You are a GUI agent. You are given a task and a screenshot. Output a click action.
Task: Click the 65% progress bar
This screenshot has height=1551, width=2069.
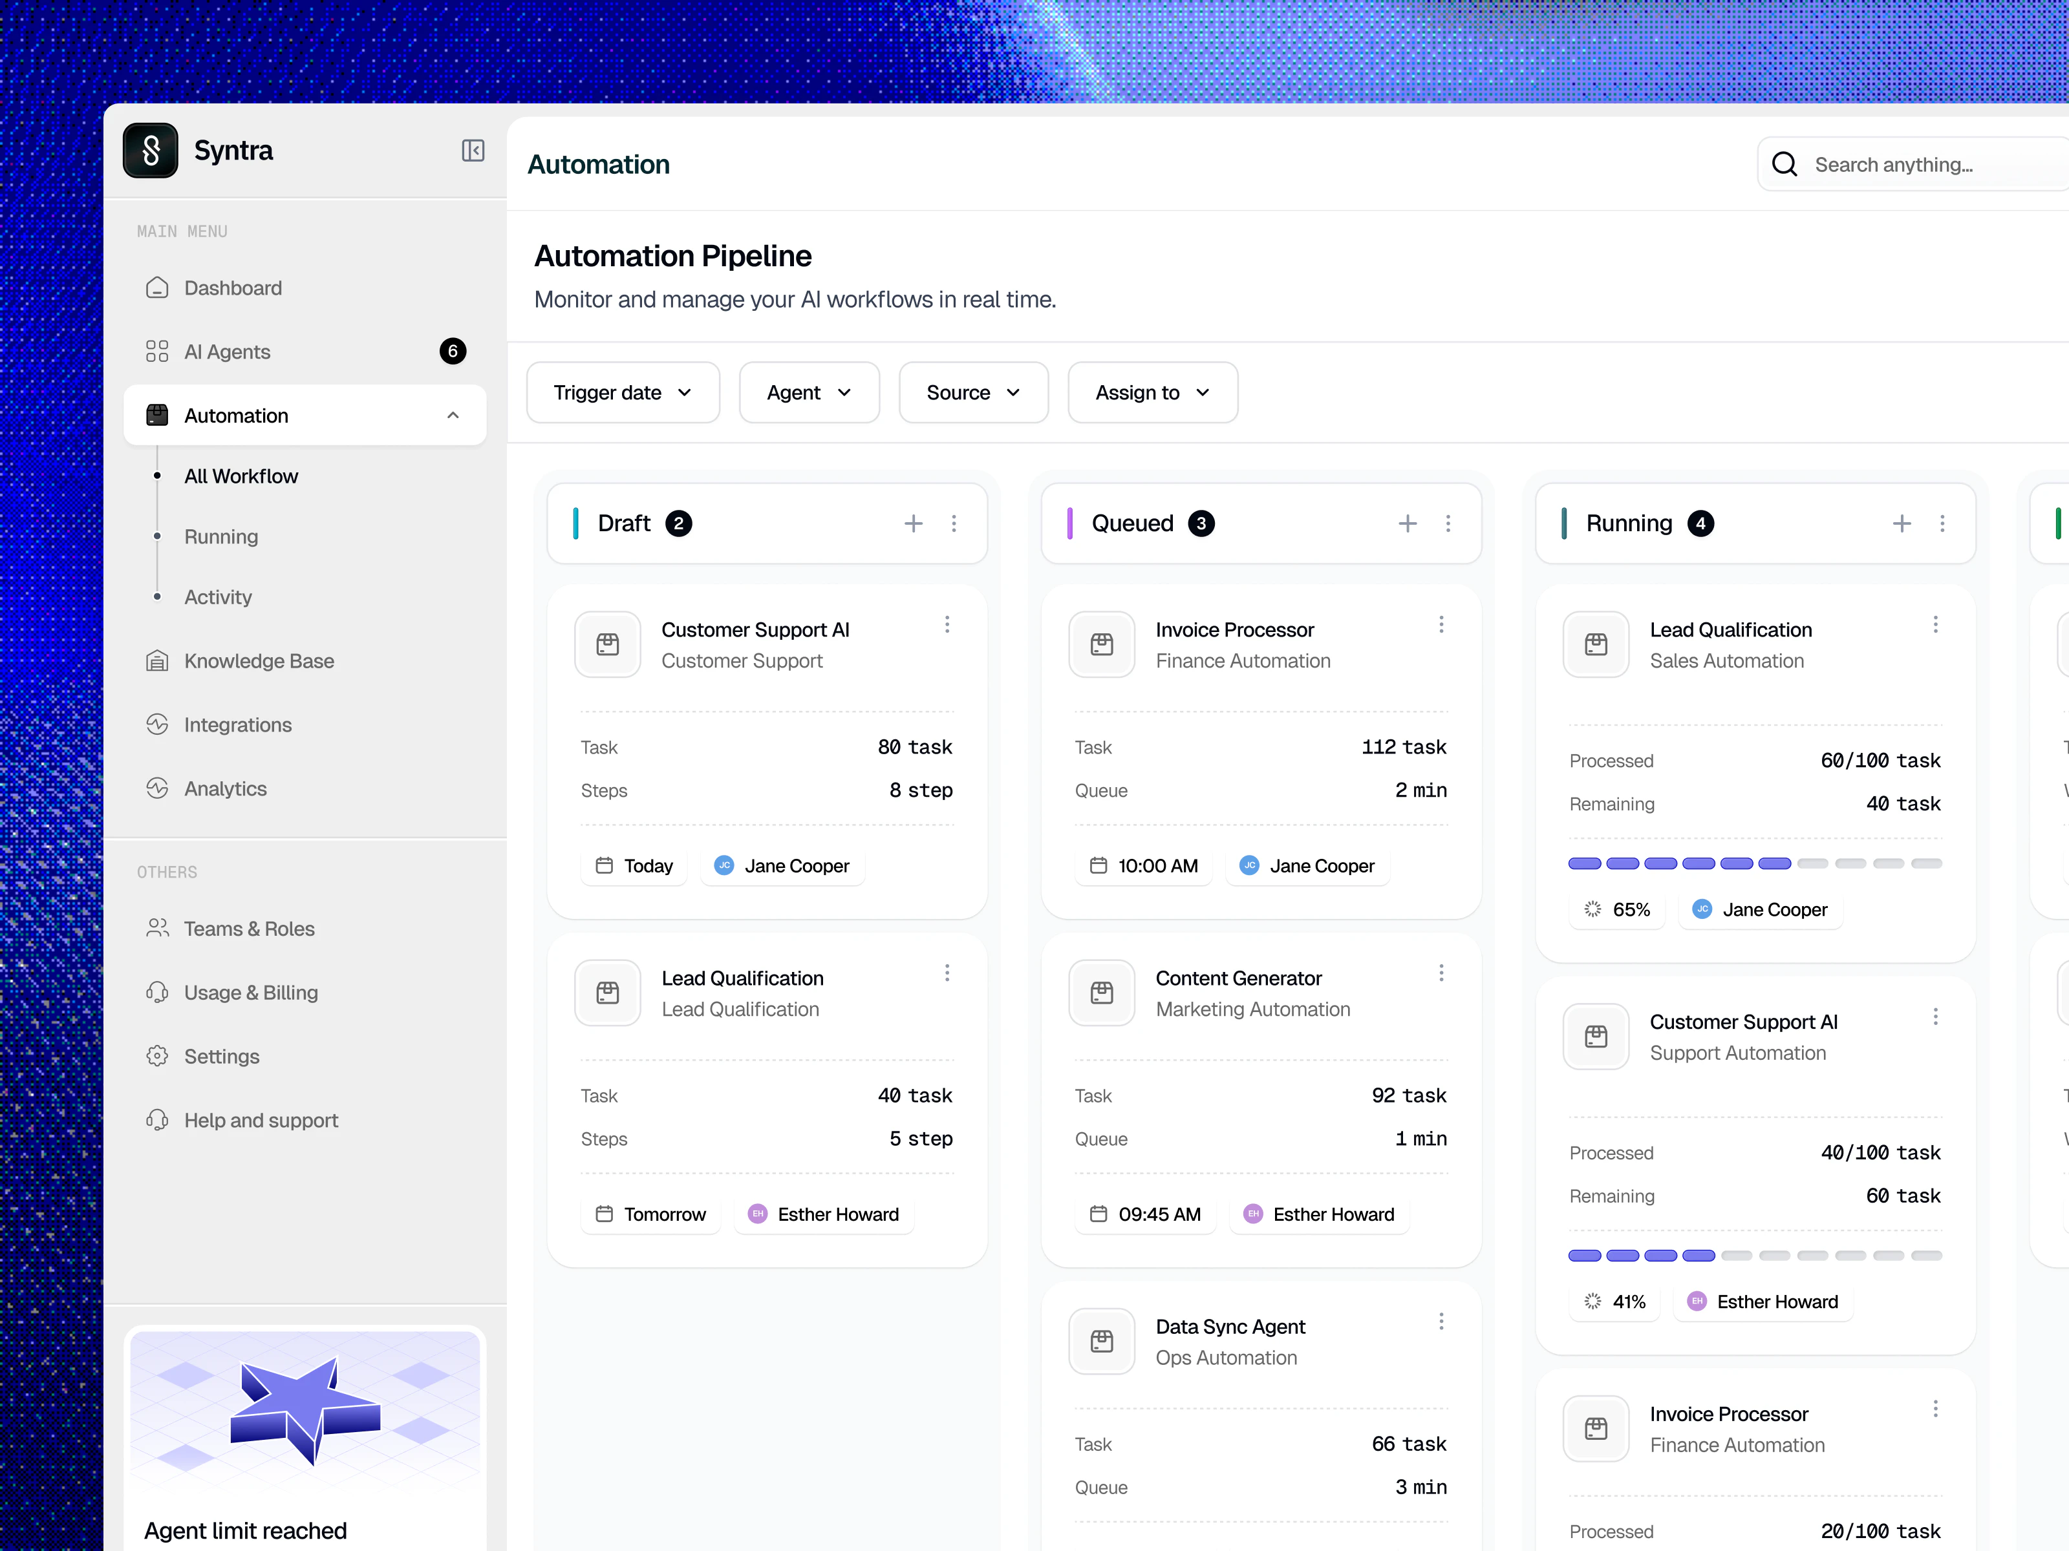coord(1755,864)
